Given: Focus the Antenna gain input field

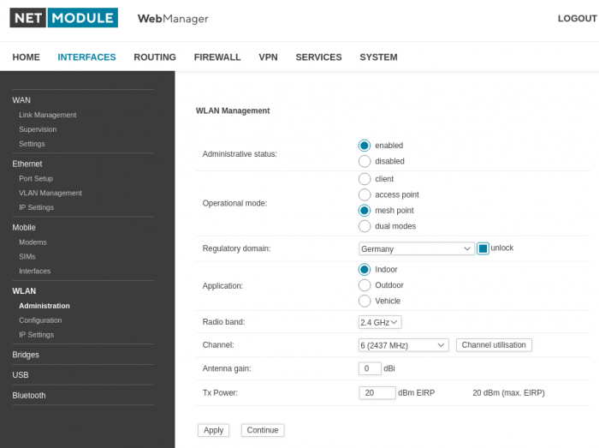Looking at the screenshot, I should pyautogui.click(x=370, y=368).
